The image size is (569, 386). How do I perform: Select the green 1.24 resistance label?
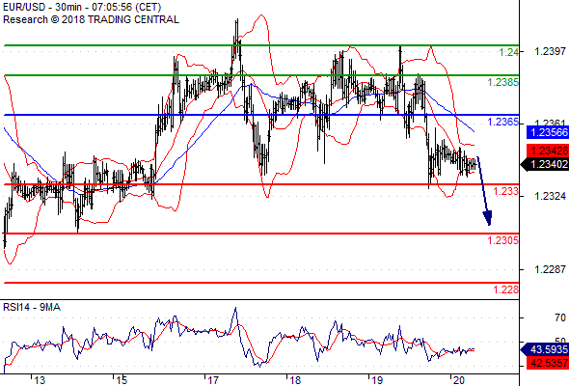point(509,53)
